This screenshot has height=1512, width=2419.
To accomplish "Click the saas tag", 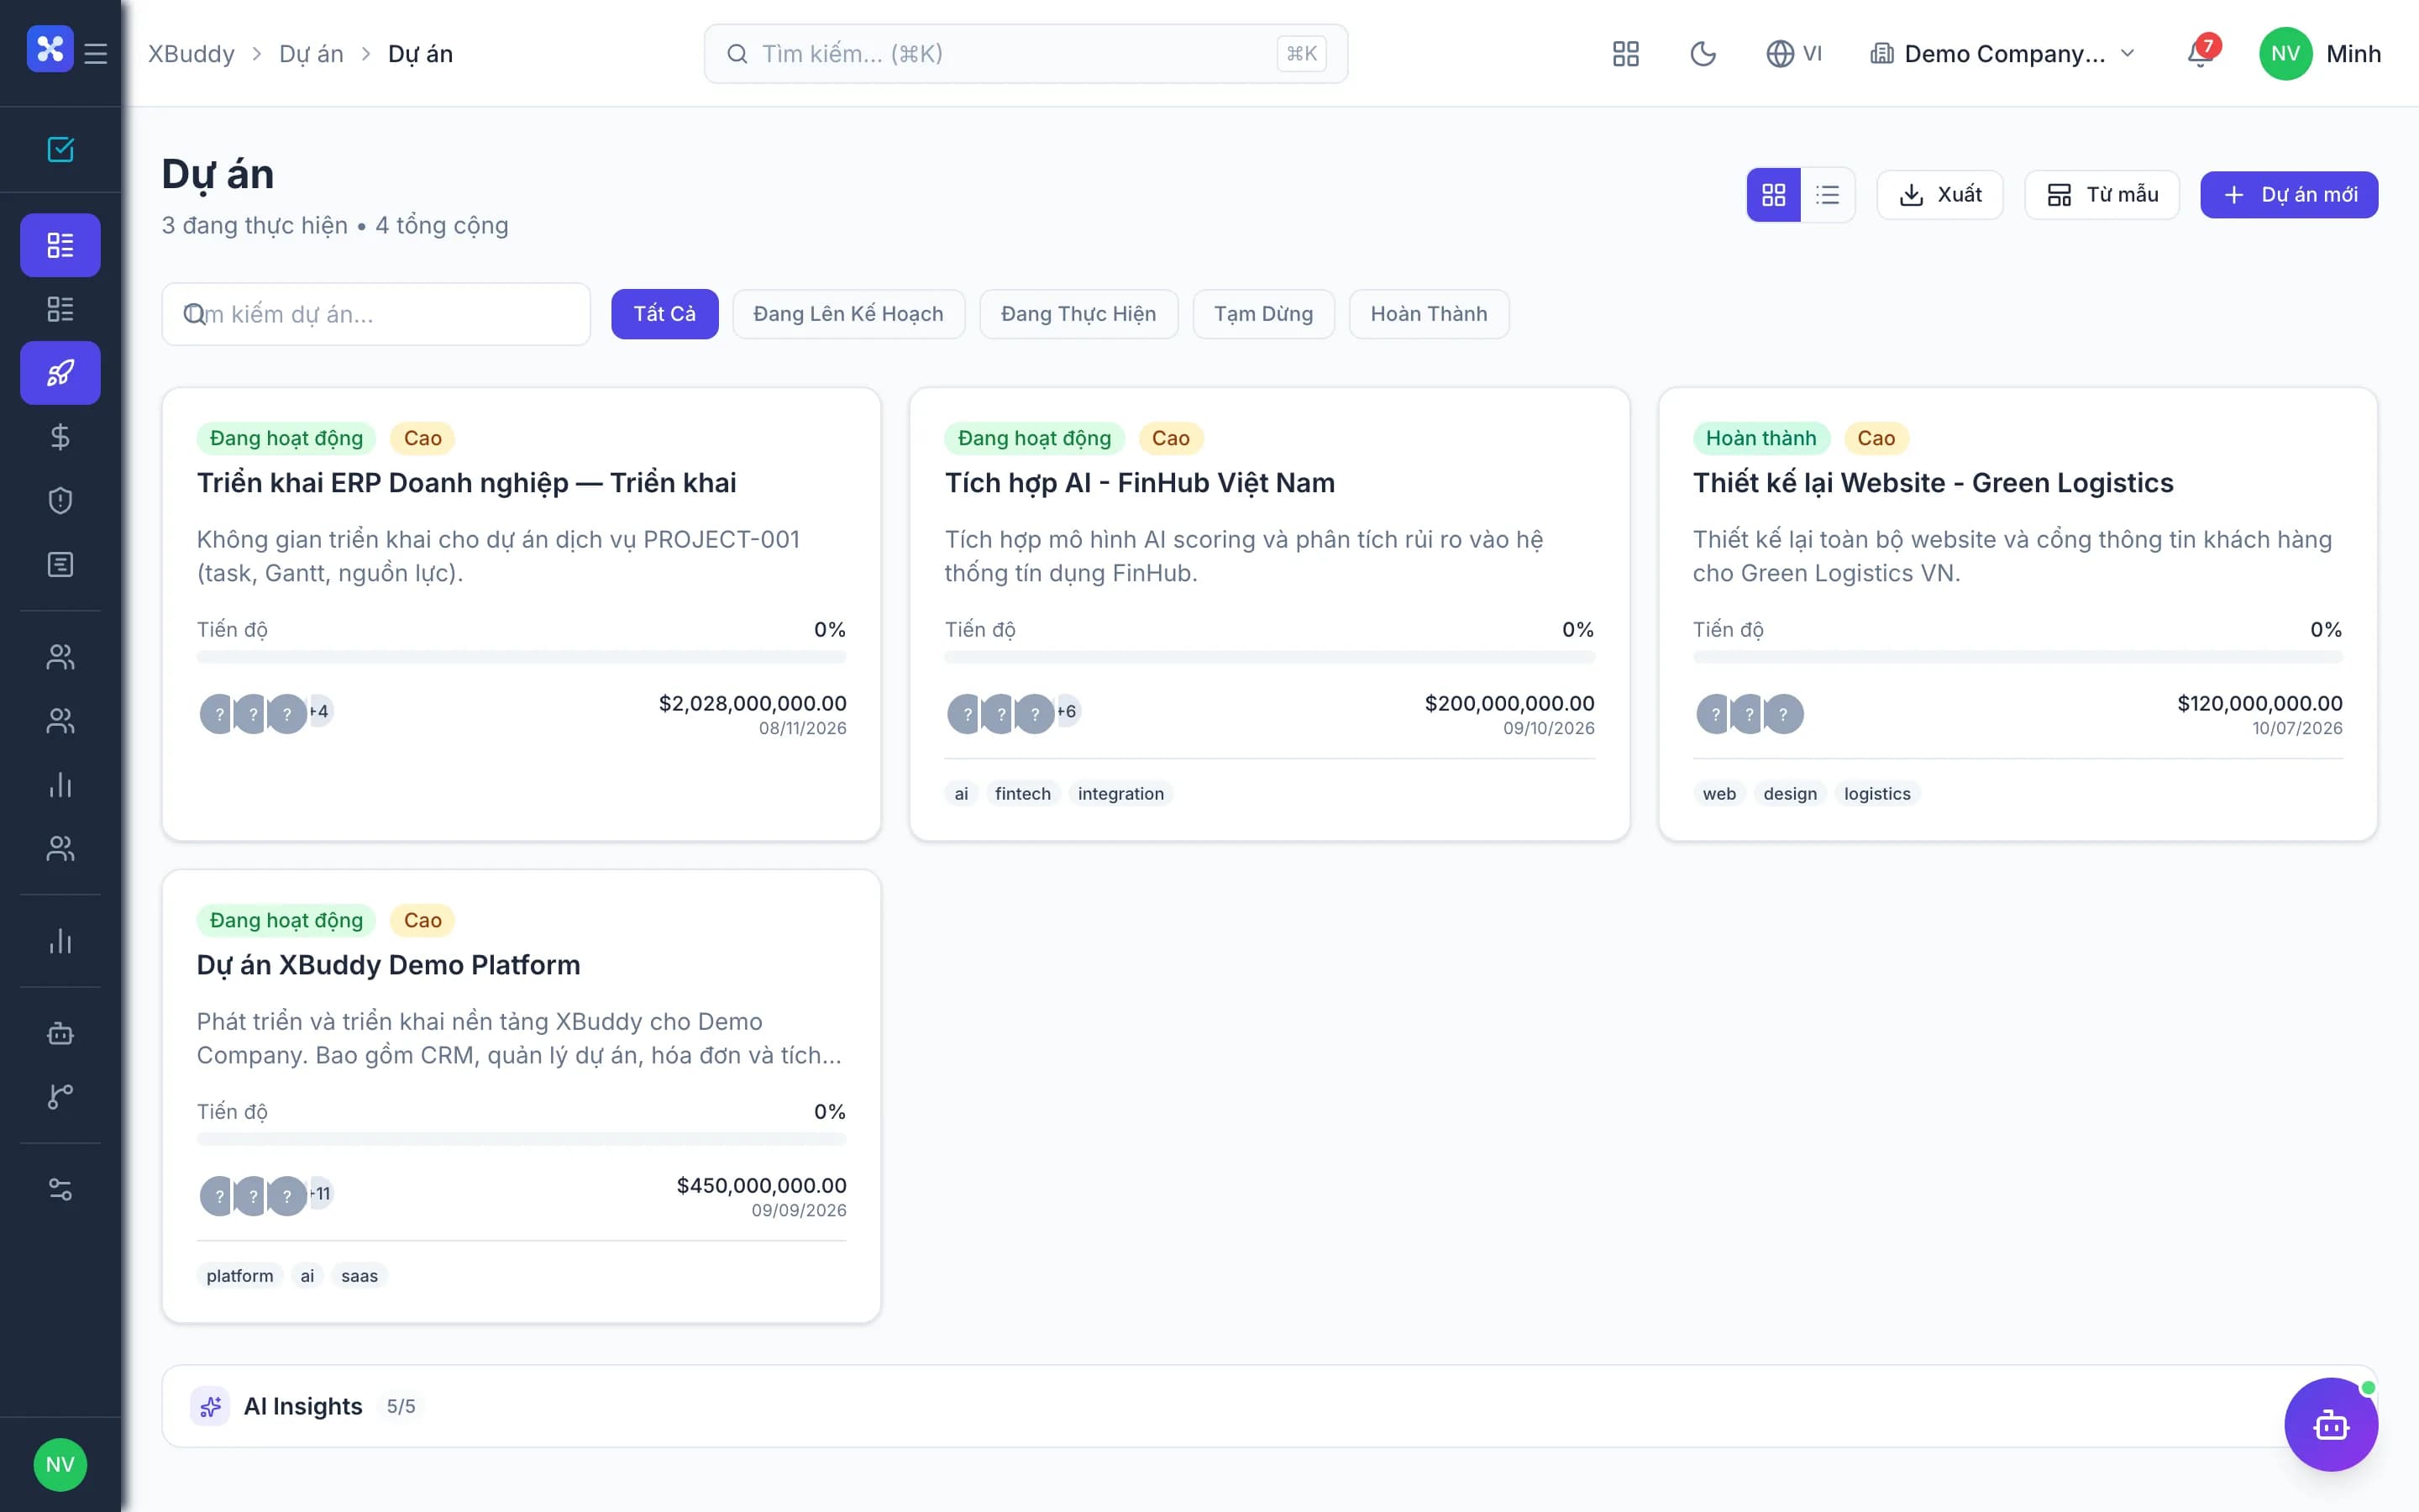I will click(x=359, y=1276).
